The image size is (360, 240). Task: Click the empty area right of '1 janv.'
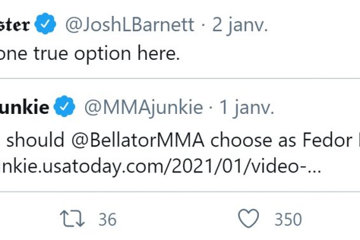tap(317, 108)
